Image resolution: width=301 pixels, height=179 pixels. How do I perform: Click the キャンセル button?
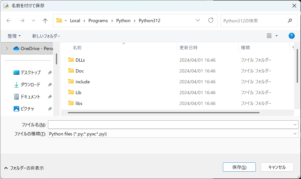277,167
